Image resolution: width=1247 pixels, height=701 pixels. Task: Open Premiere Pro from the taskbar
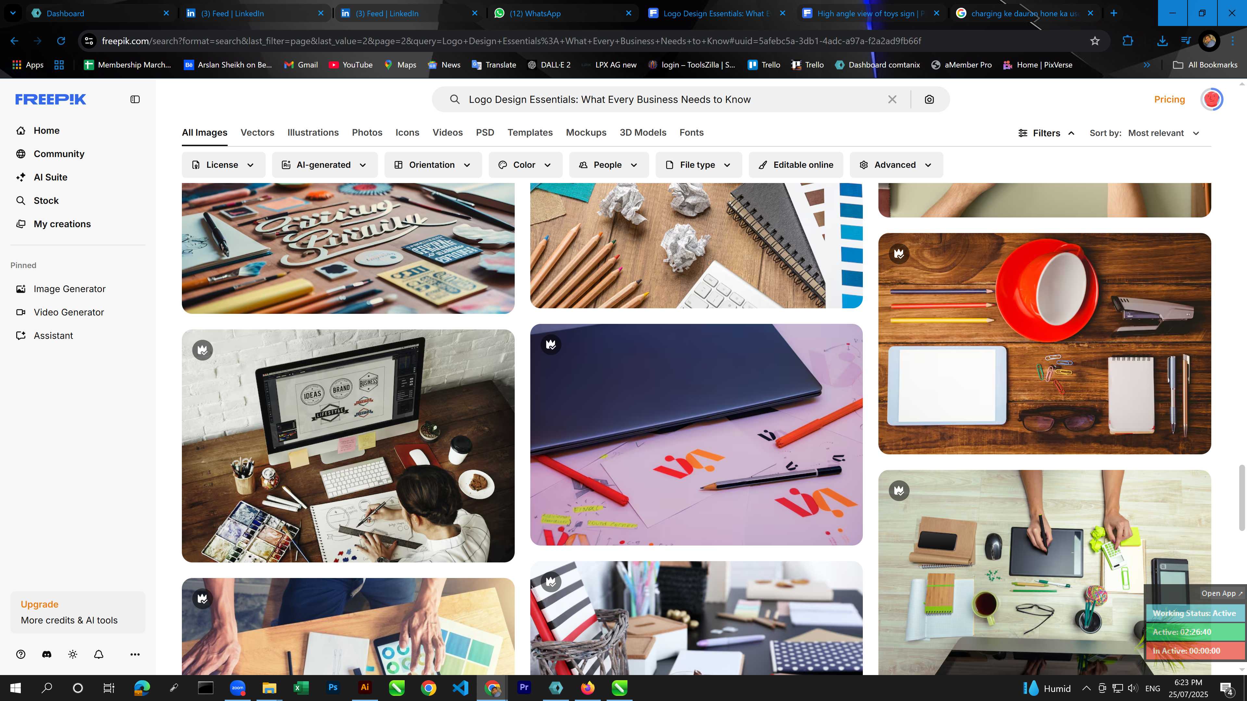524,687
